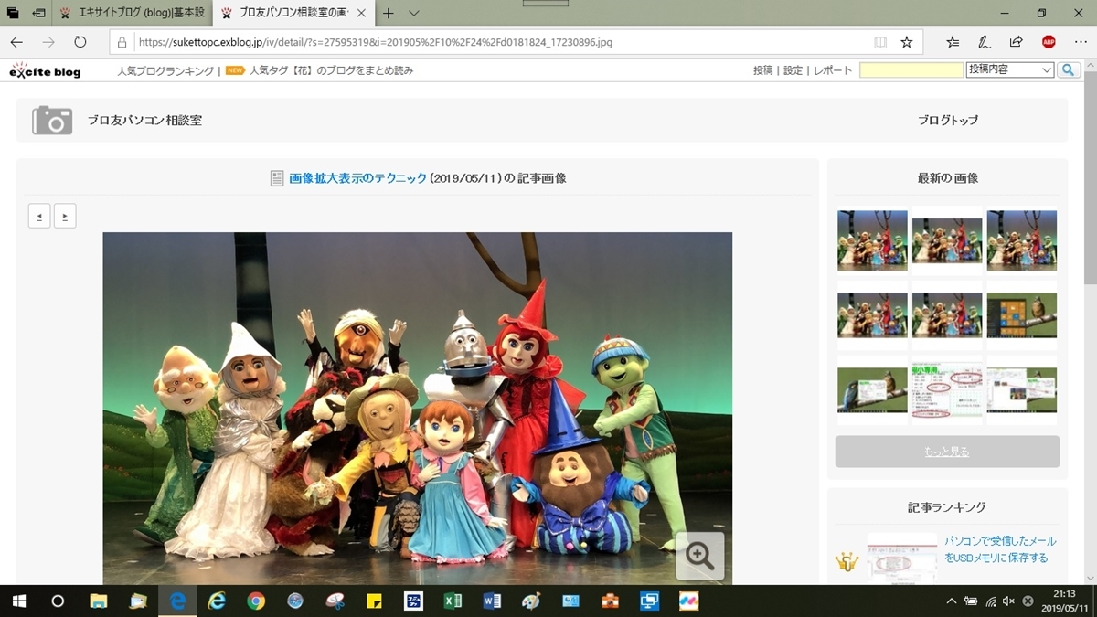Show hidden system tray icons chevron
The height and width of the screenshot is (617, 1097).
pos(952,601)
